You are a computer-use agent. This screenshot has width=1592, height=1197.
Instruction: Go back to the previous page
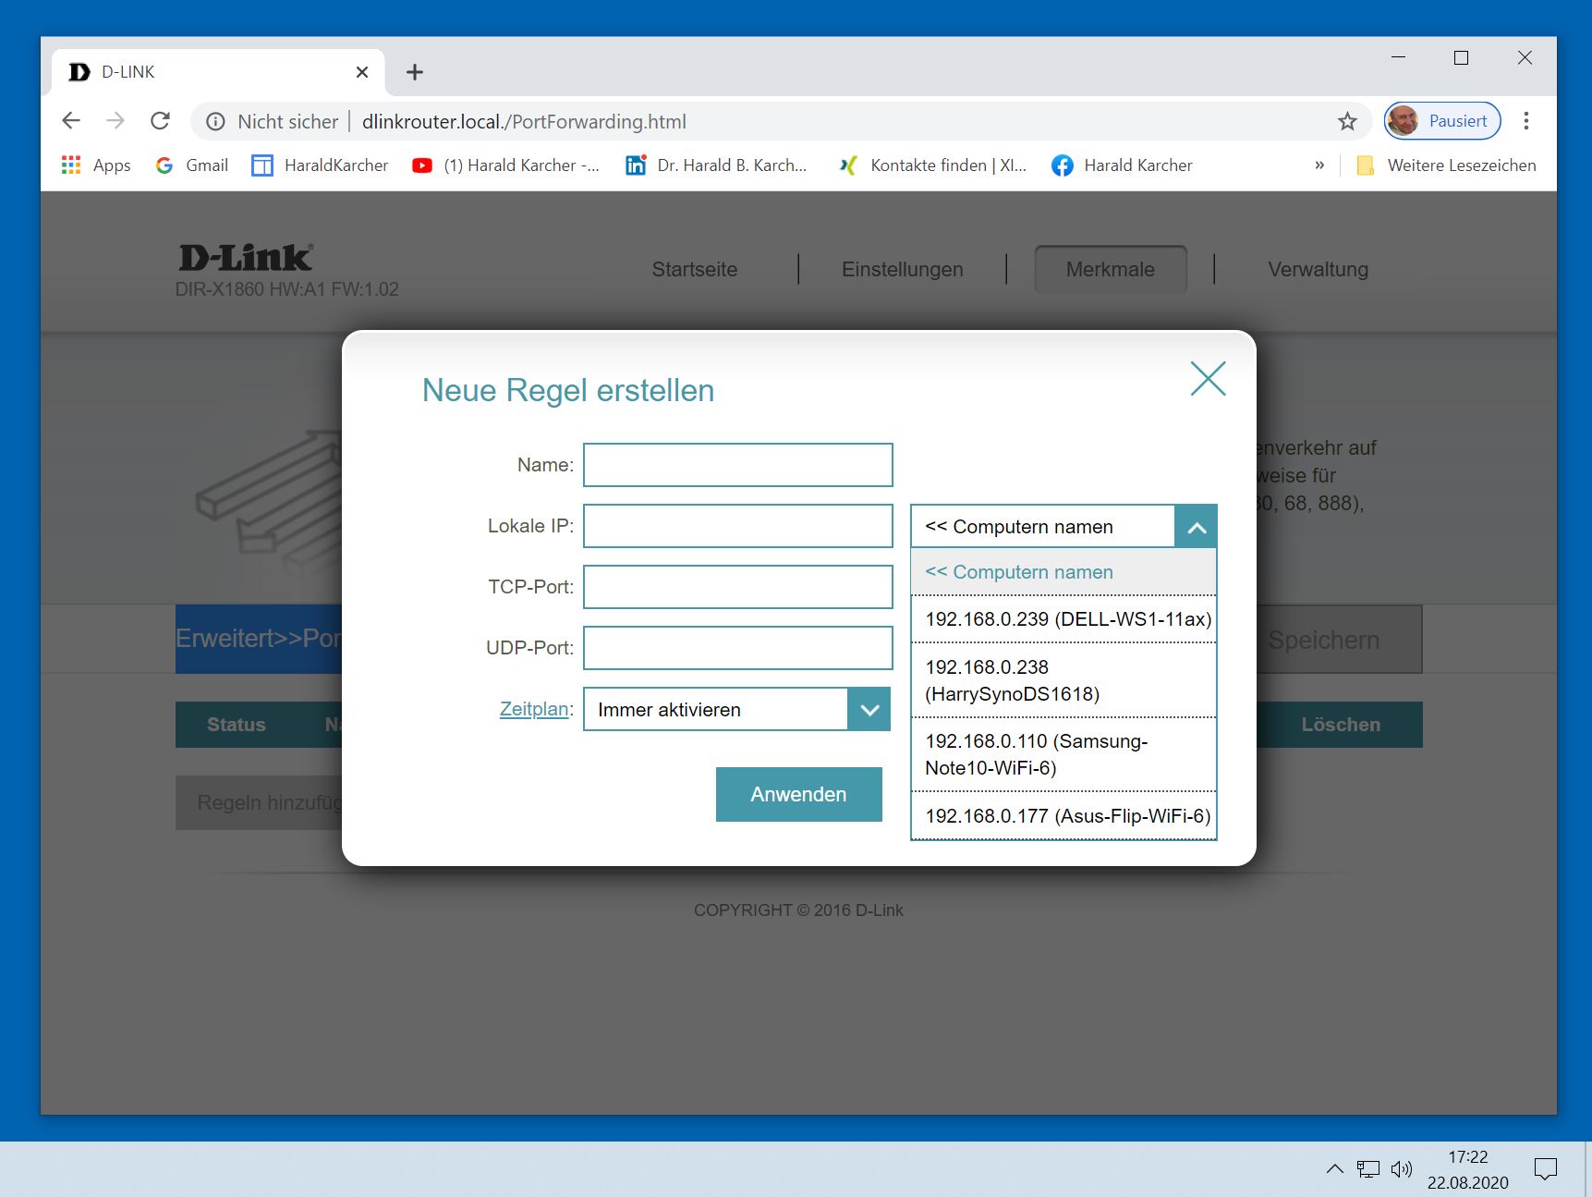(x=71, y=121)
